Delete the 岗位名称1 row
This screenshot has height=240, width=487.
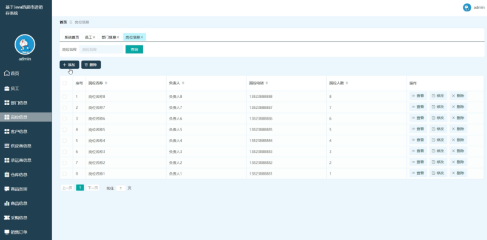pyautogui.click(x=458, y=173)
